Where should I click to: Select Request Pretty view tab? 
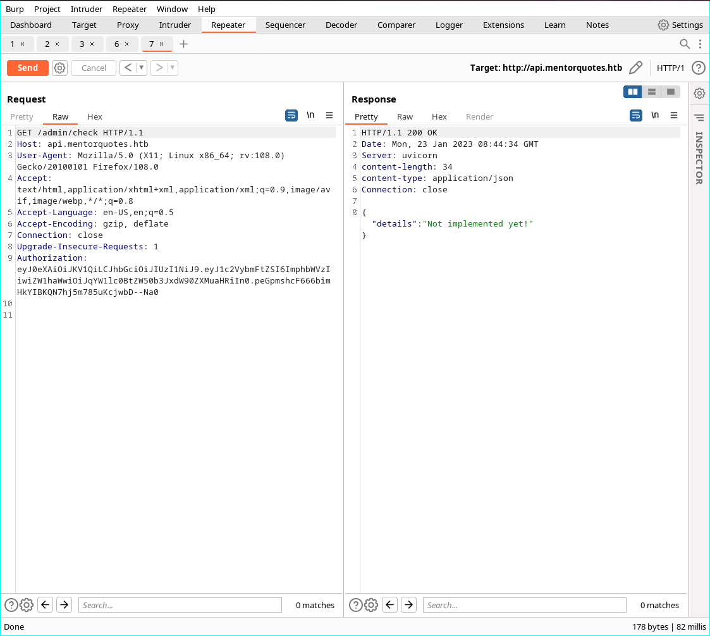pos(21,117)
